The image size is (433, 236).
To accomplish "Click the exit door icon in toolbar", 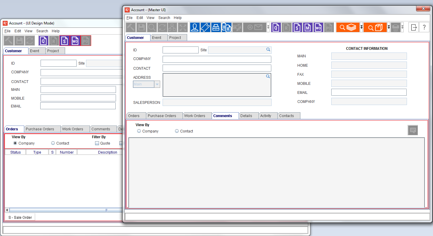I will point(414,27).
